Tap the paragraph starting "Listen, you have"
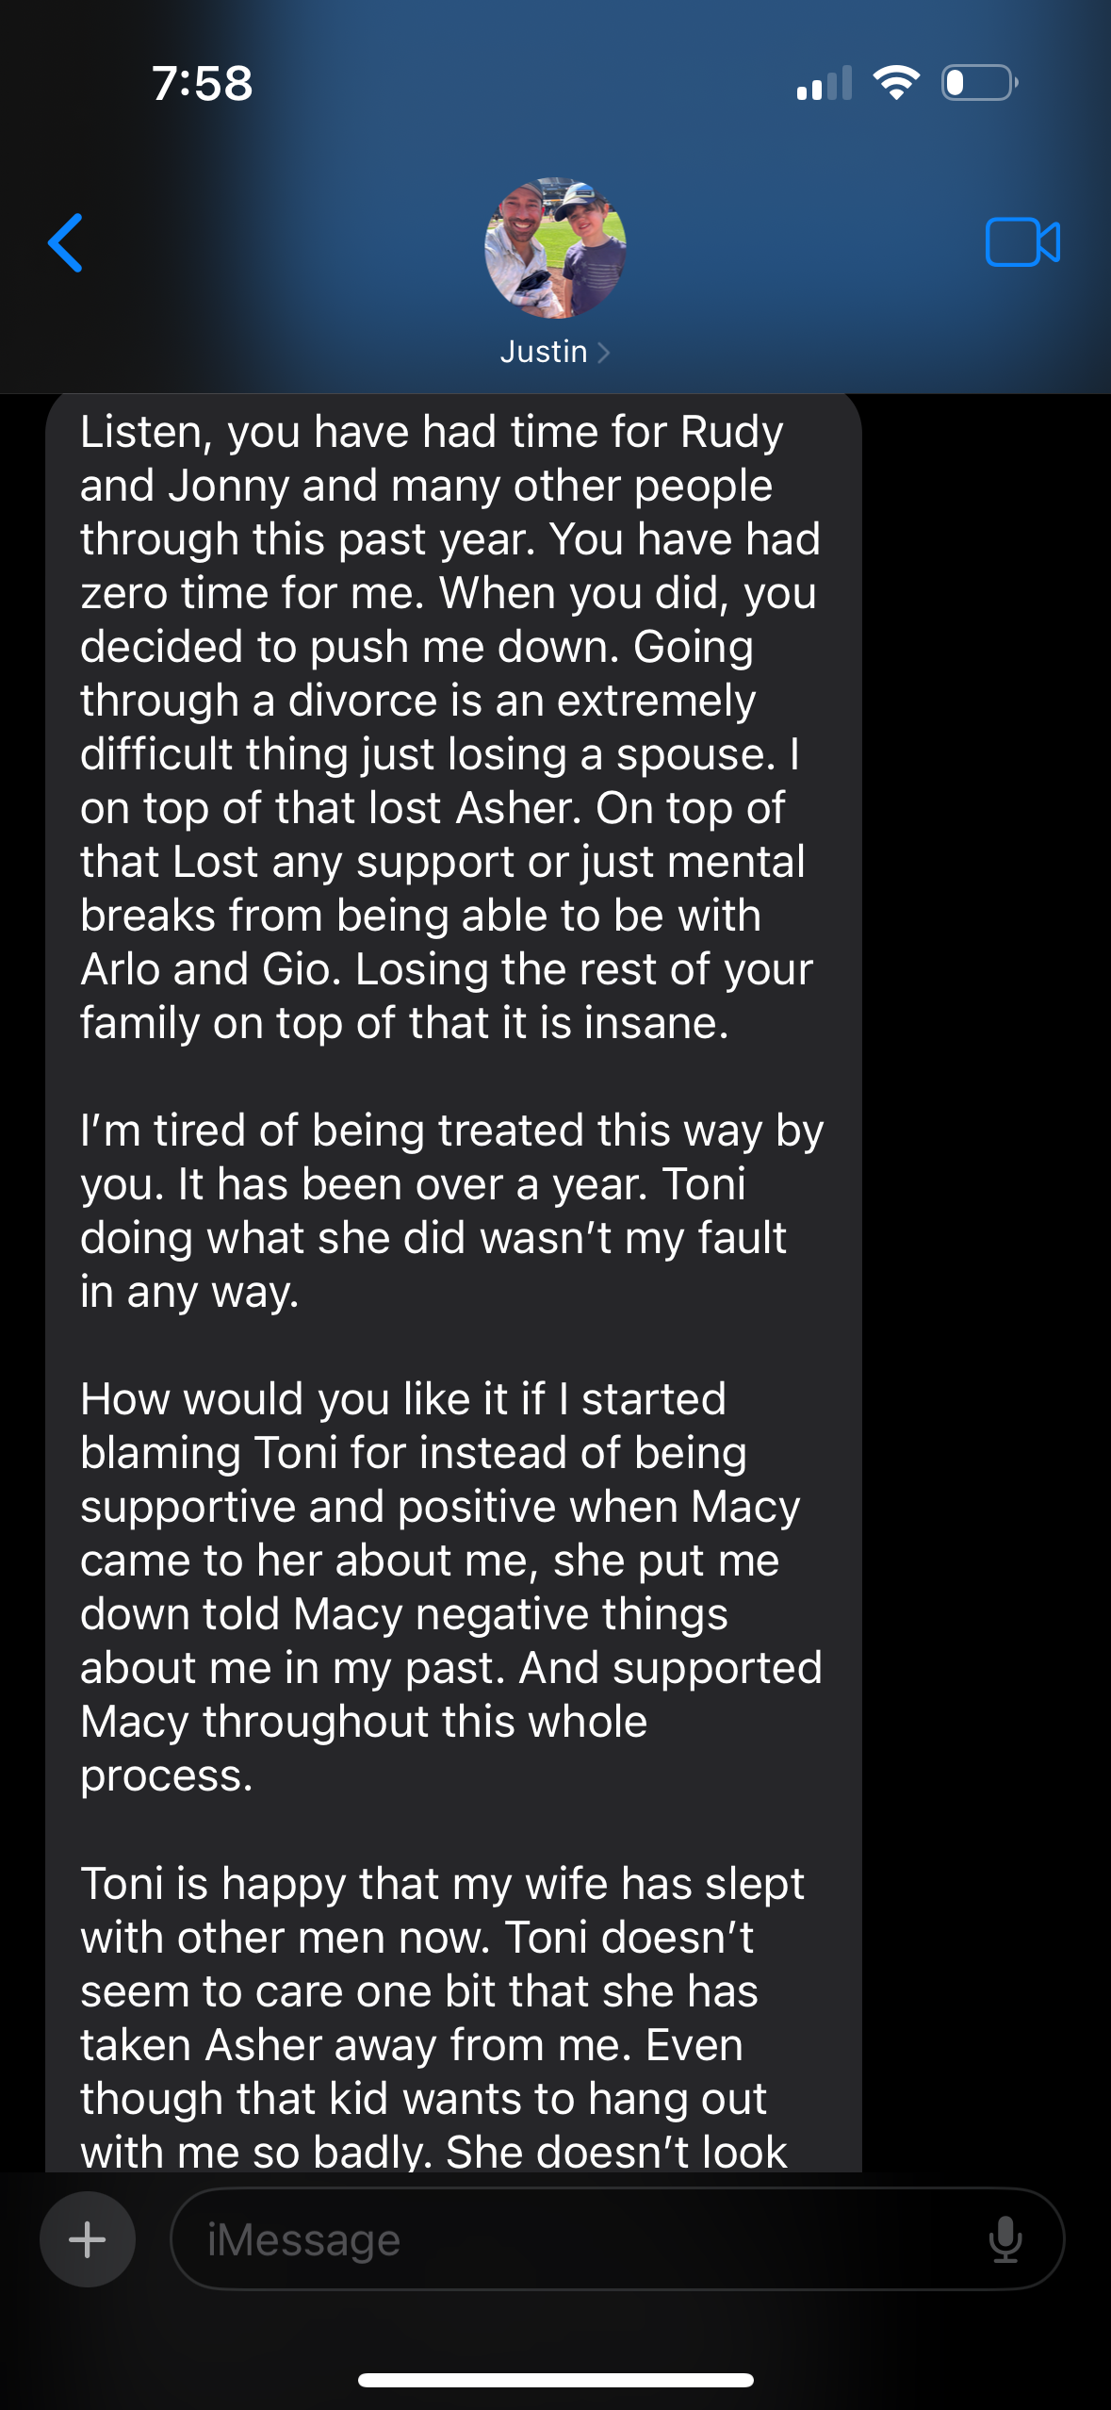Screen dimensions: 1111x2410 (450, 727)
